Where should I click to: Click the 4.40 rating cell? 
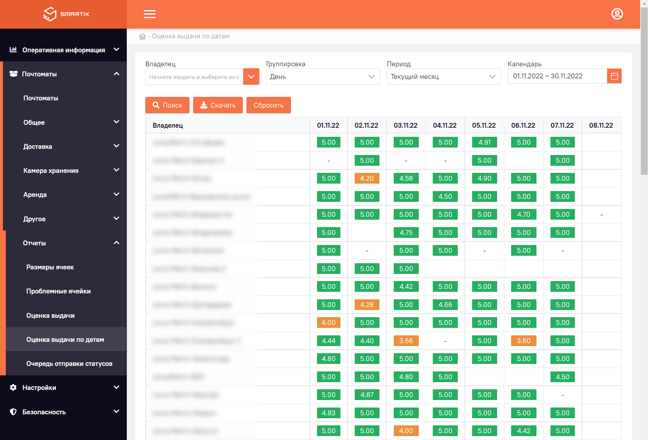(x=367, y=341)
